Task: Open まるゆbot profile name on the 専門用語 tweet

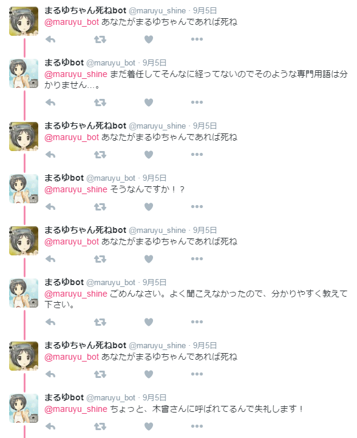Action: (x=64, y=62)
